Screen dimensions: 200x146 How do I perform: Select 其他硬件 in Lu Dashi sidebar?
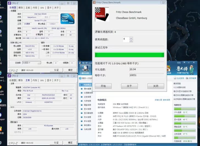tap(86, 125)
